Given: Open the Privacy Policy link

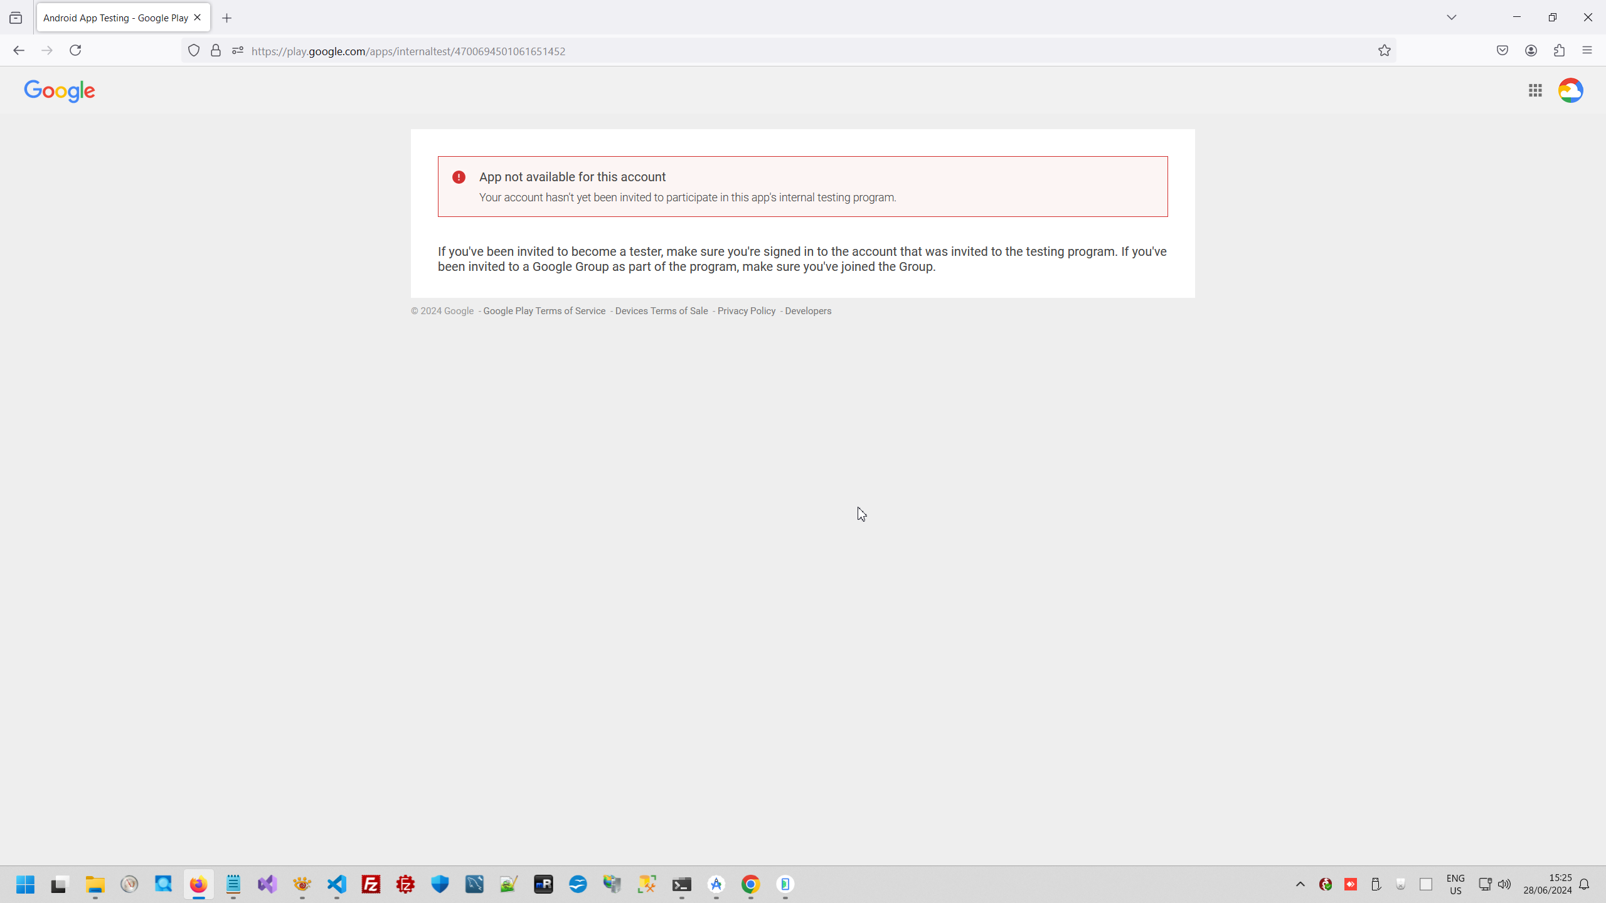Looking at the screenshot, I should click(x=746, y=311).
